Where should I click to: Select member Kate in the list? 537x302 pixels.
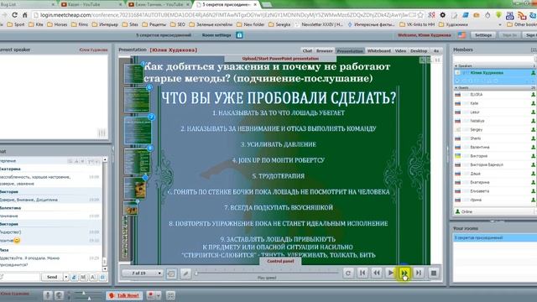tap(495, 103)
